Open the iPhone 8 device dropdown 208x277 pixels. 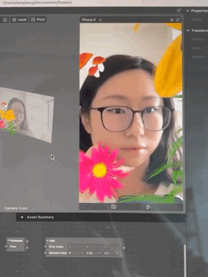point(91,20)
